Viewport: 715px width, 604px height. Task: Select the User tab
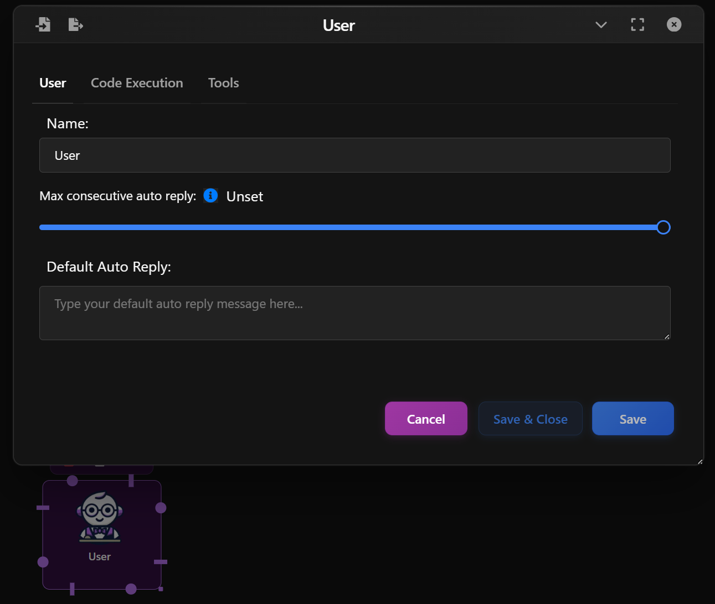(53, 83)
